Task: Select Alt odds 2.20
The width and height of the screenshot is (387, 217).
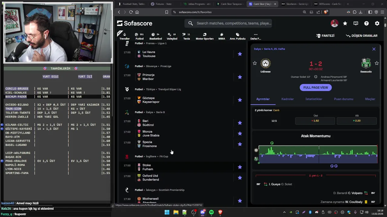Action: (x=356, y=121)
